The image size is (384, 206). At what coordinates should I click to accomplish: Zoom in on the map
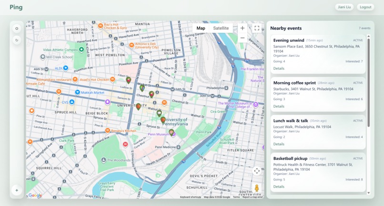[x=242, y=28]
